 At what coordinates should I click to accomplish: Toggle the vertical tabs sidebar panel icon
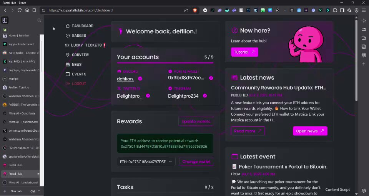[5, 20]
